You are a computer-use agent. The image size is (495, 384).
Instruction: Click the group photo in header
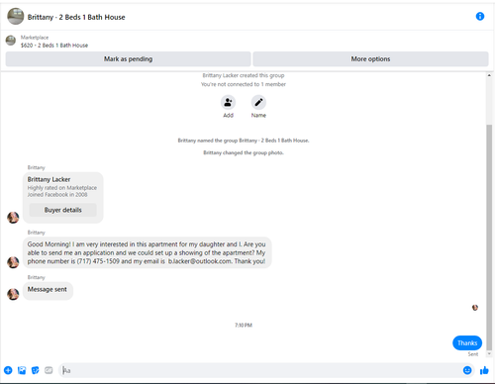click(x=16, y=16)
